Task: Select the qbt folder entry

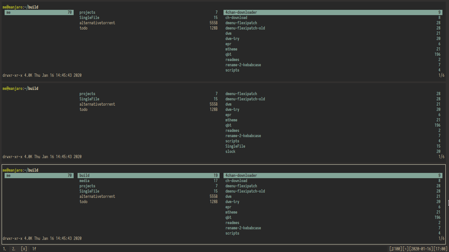Action: click(x=228, y=54)
